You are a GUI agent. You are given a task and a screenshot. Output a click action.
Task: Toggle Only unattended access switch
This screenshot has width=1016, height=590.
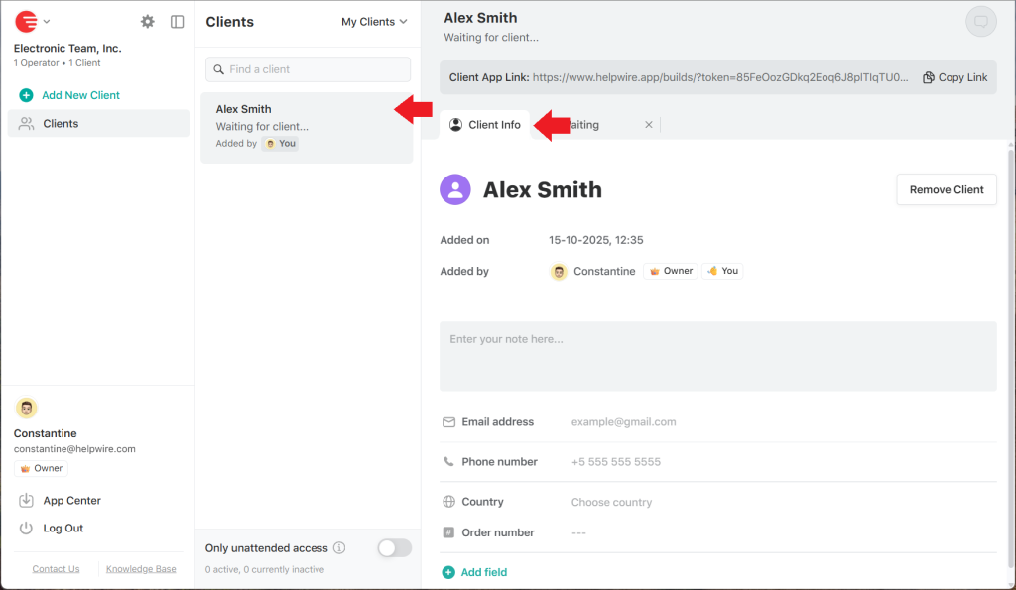[395, 548]
